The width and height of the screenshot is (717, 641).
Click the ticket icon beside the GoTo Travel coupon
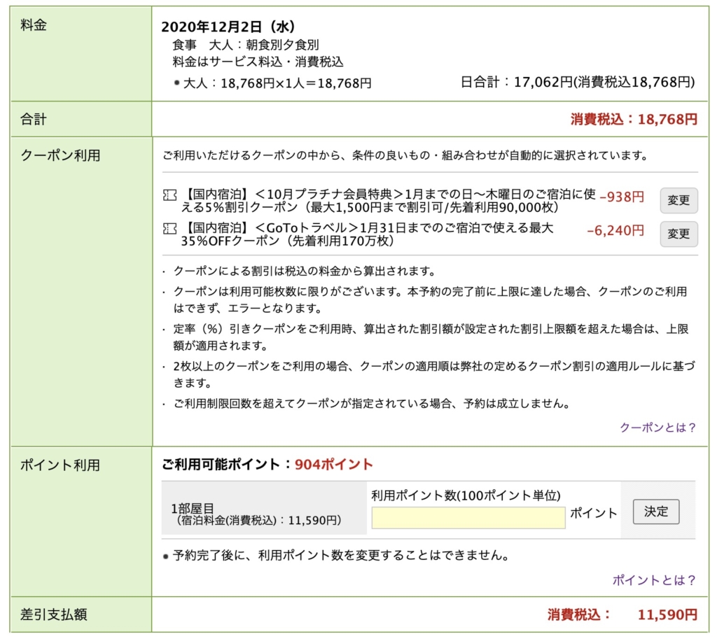pos(169,228)
